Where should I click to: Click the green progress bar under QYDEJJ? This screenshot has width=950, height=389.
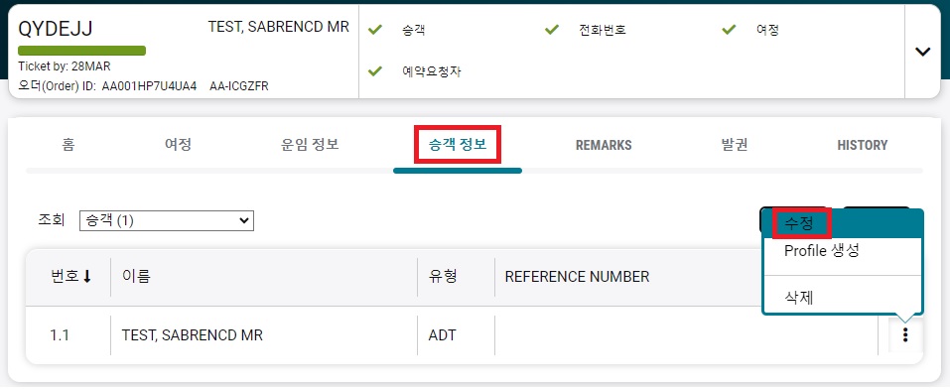point(81,51)
